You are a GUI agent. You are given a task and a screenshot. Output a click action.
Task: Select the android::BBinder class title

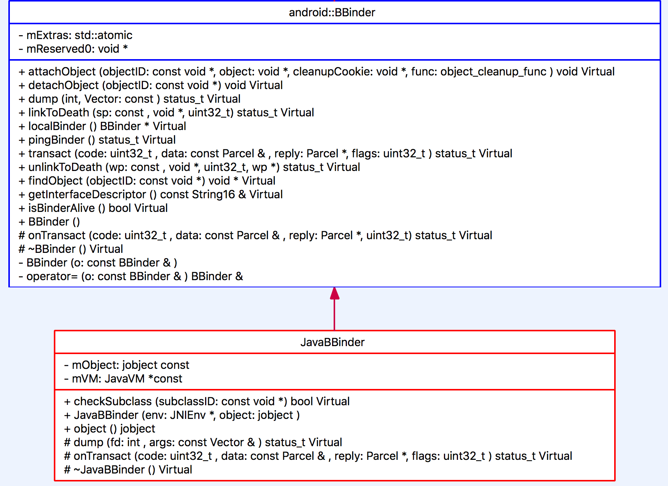(333, 12)
